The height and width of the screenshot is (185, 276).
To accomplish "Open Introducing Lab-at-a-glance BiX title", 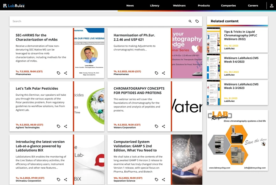I will point(40,146).
